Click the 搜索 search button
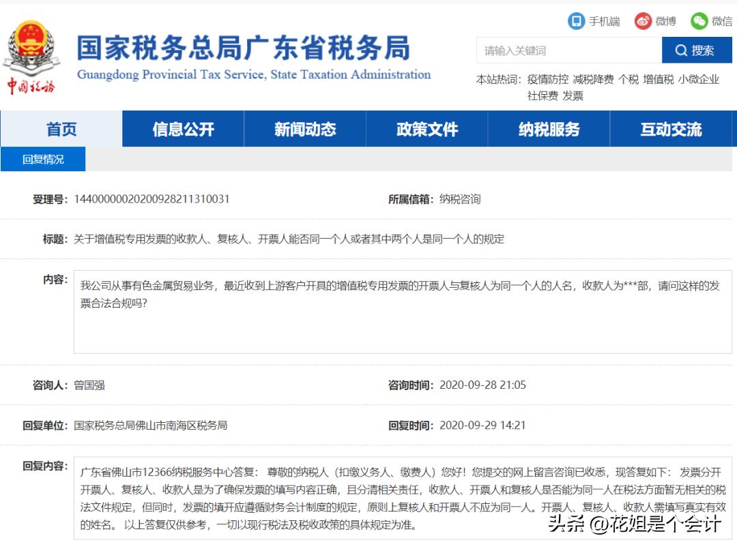Viewport: 737px width, 549px height. coord(697,50)
